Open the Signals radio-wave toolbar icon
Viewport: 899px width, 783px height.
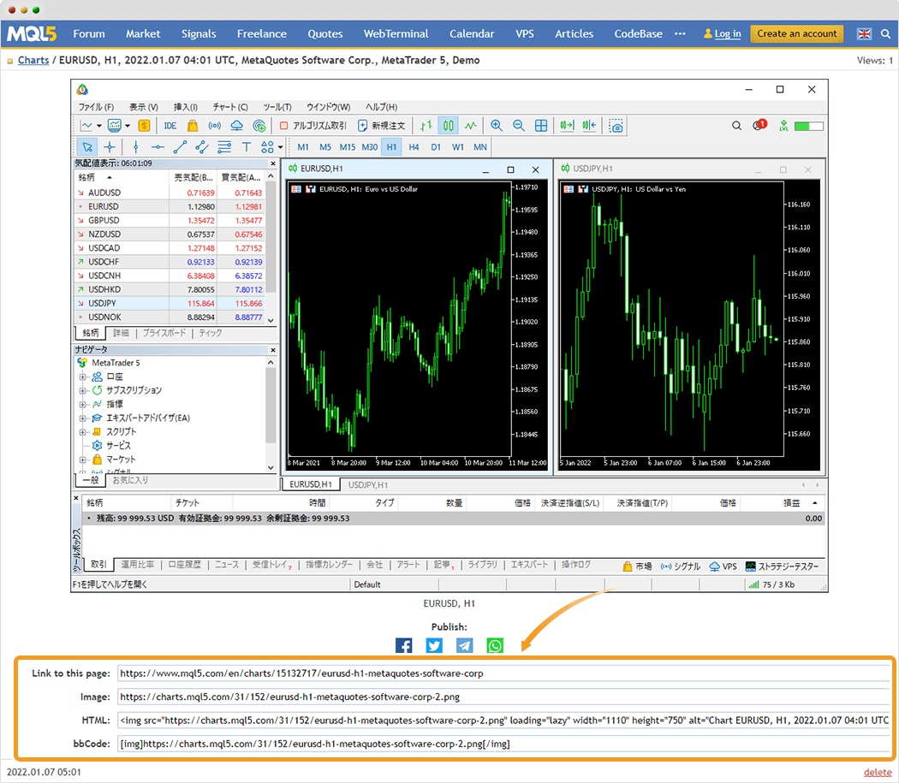point(214,126)
